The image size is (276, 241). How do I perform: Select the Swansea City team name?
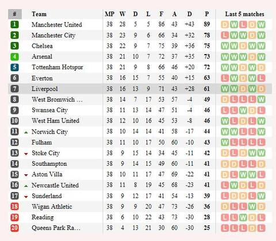50,110
